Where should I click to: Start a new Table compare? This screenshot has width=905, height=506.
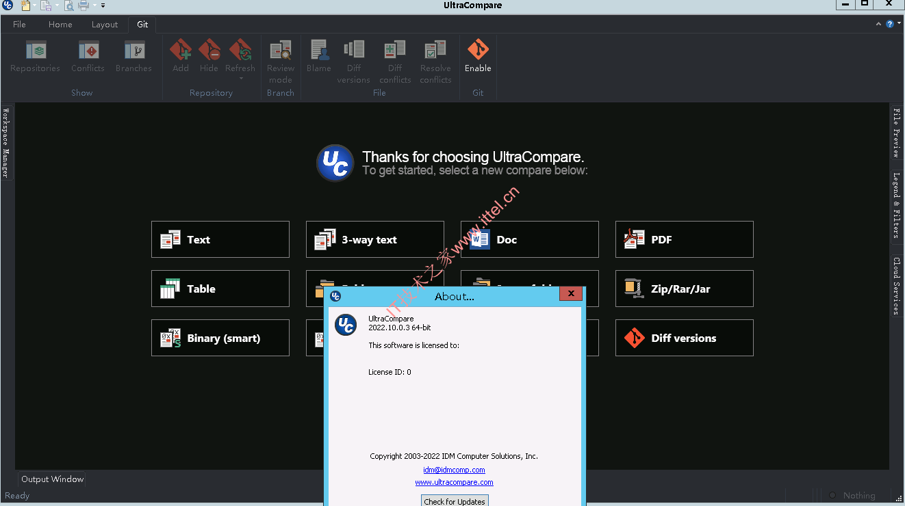tap(220, 289)
